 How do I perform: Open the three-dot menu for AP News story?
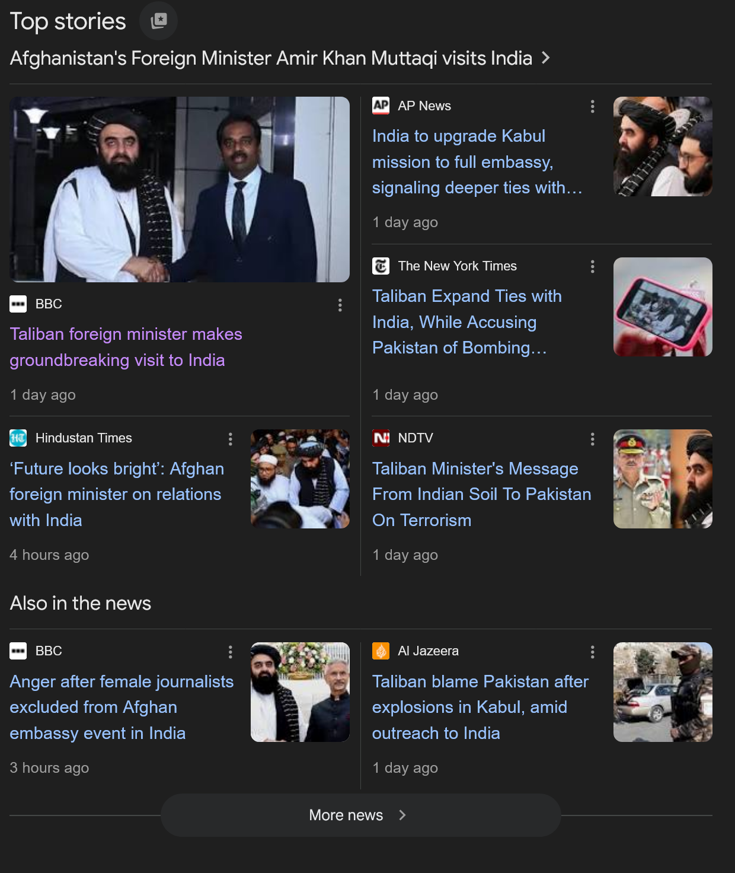[x=592, y=106]
